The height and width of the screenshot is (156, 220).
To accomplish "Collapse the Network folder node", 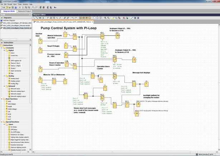I will (4, 86).
